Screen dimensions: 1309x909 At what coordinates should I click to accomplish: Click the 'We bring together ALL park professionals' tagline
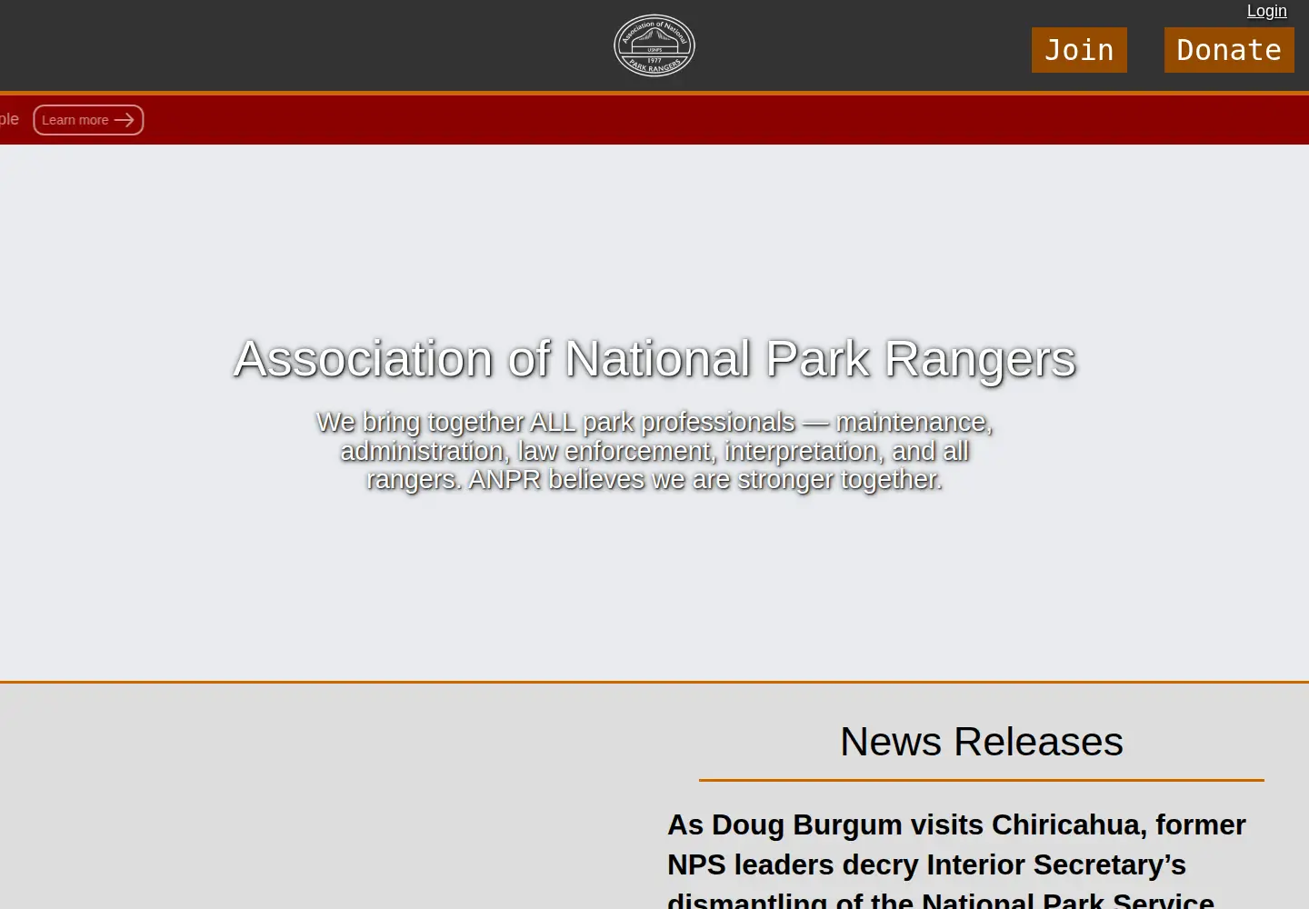point(654,451)
